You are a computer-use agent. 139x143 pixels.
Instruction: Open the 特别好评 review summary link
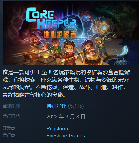[x=56, y=106]
